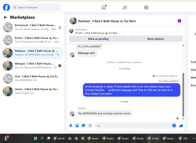Click the header title 'Rashaun · 3 Bed 2 Bath House'
Image resolution: width=196 pixels, height=143 pixels.
click(107, 21)
